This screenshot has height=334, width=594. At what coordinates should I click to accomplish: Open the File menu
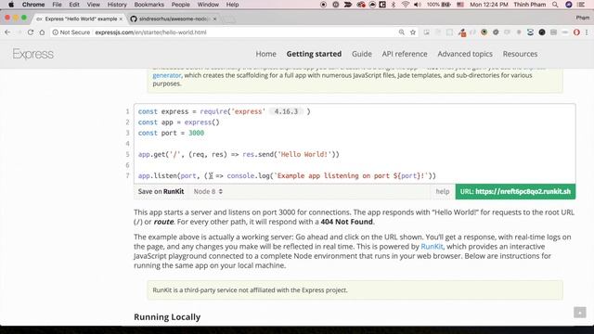point(57,5)
